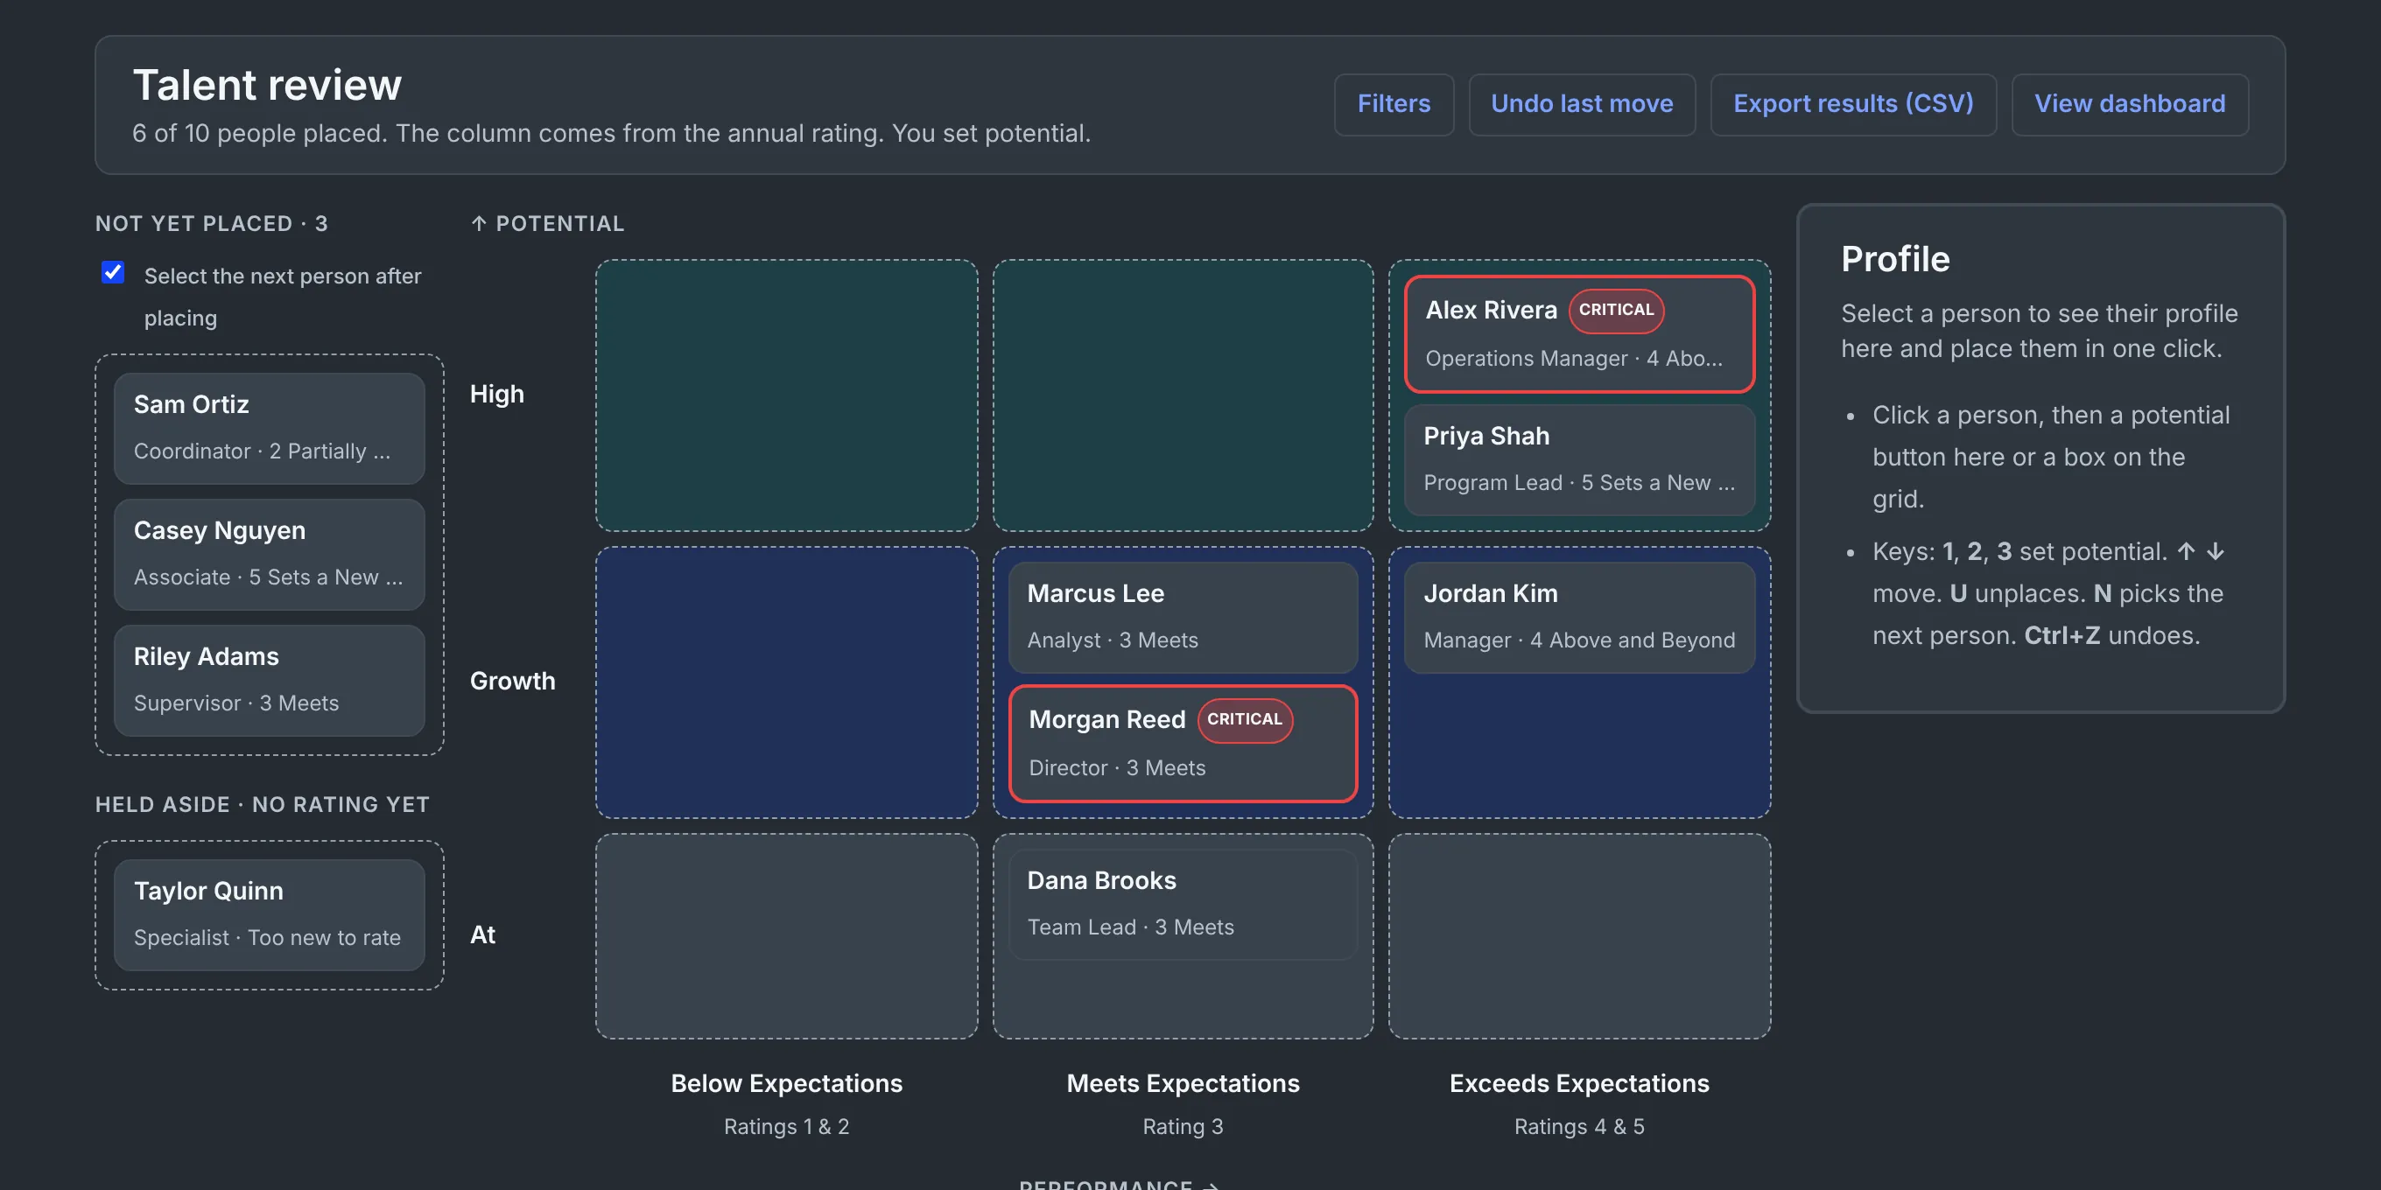Screen dimensions: 2381x1190
Task: Open View dashboard
Action: pos(2130,104)
